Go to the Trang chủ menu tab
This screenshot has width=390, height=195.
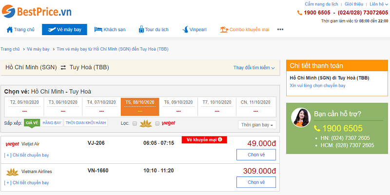tap(20, 30)
